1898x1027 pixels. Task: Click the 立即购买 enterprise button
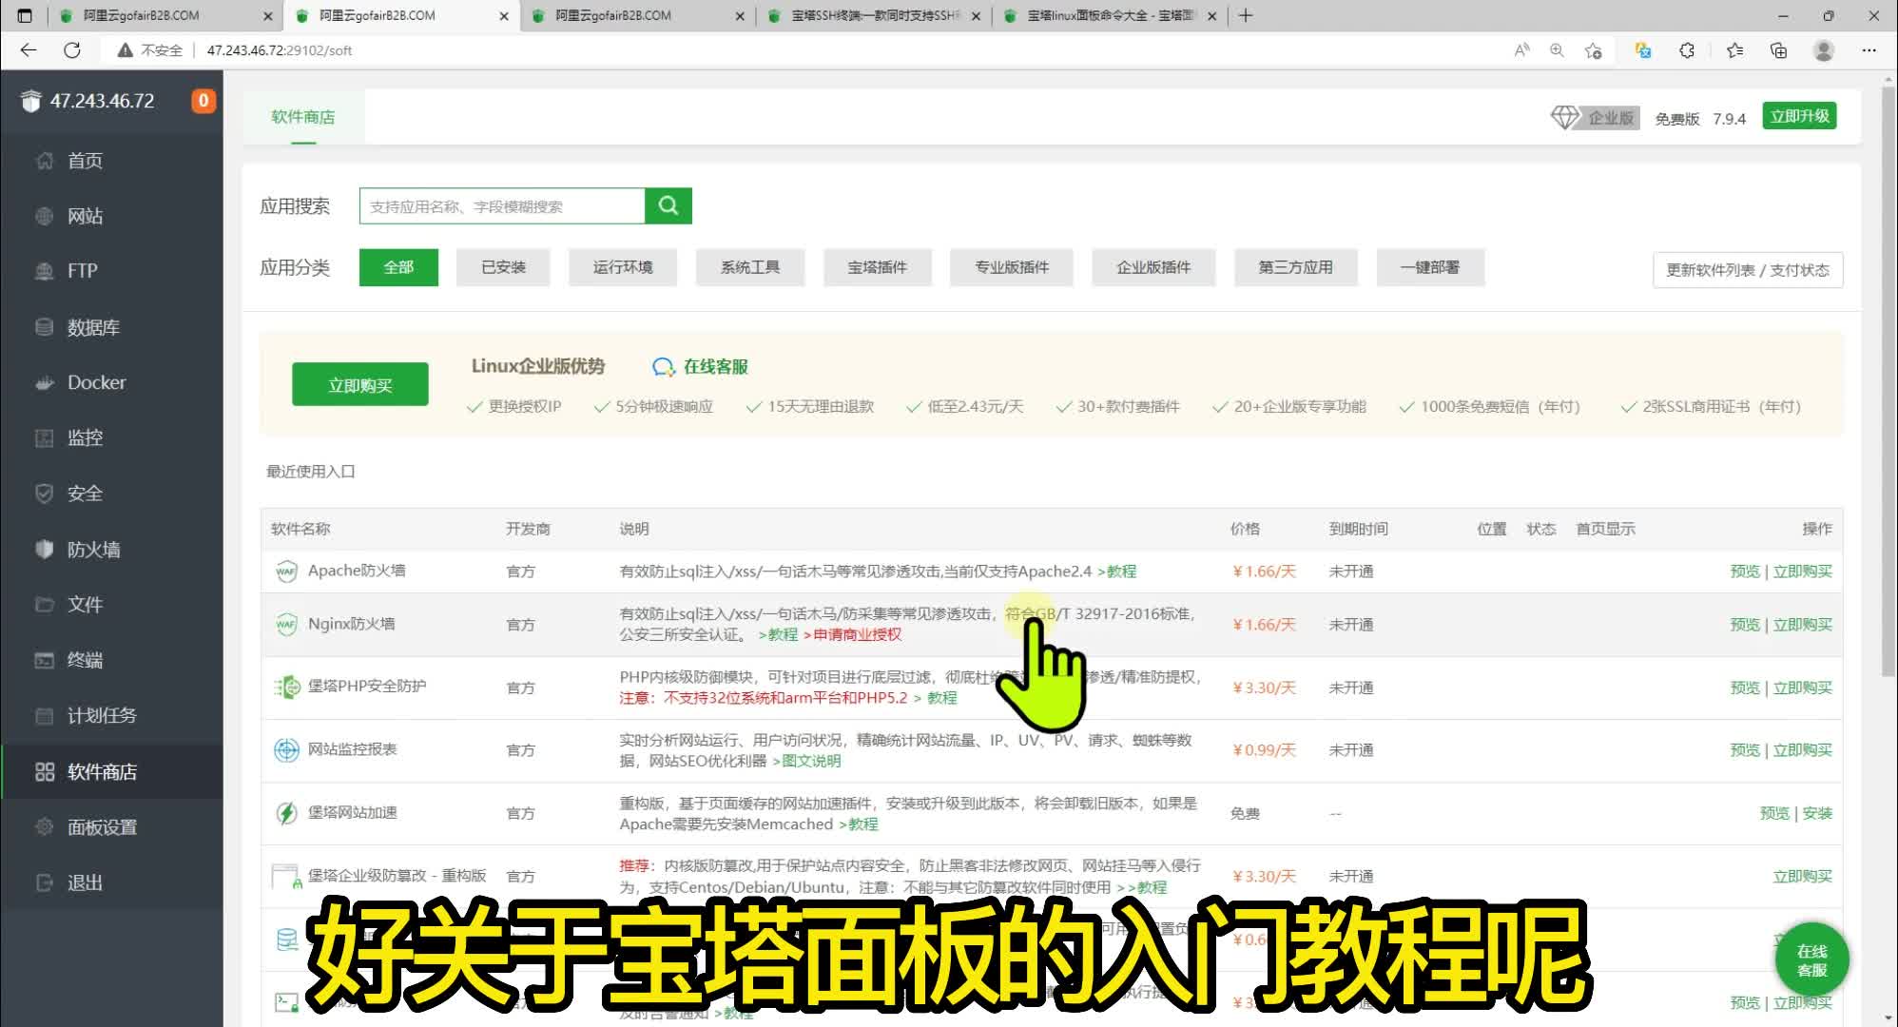pos(359,385)
